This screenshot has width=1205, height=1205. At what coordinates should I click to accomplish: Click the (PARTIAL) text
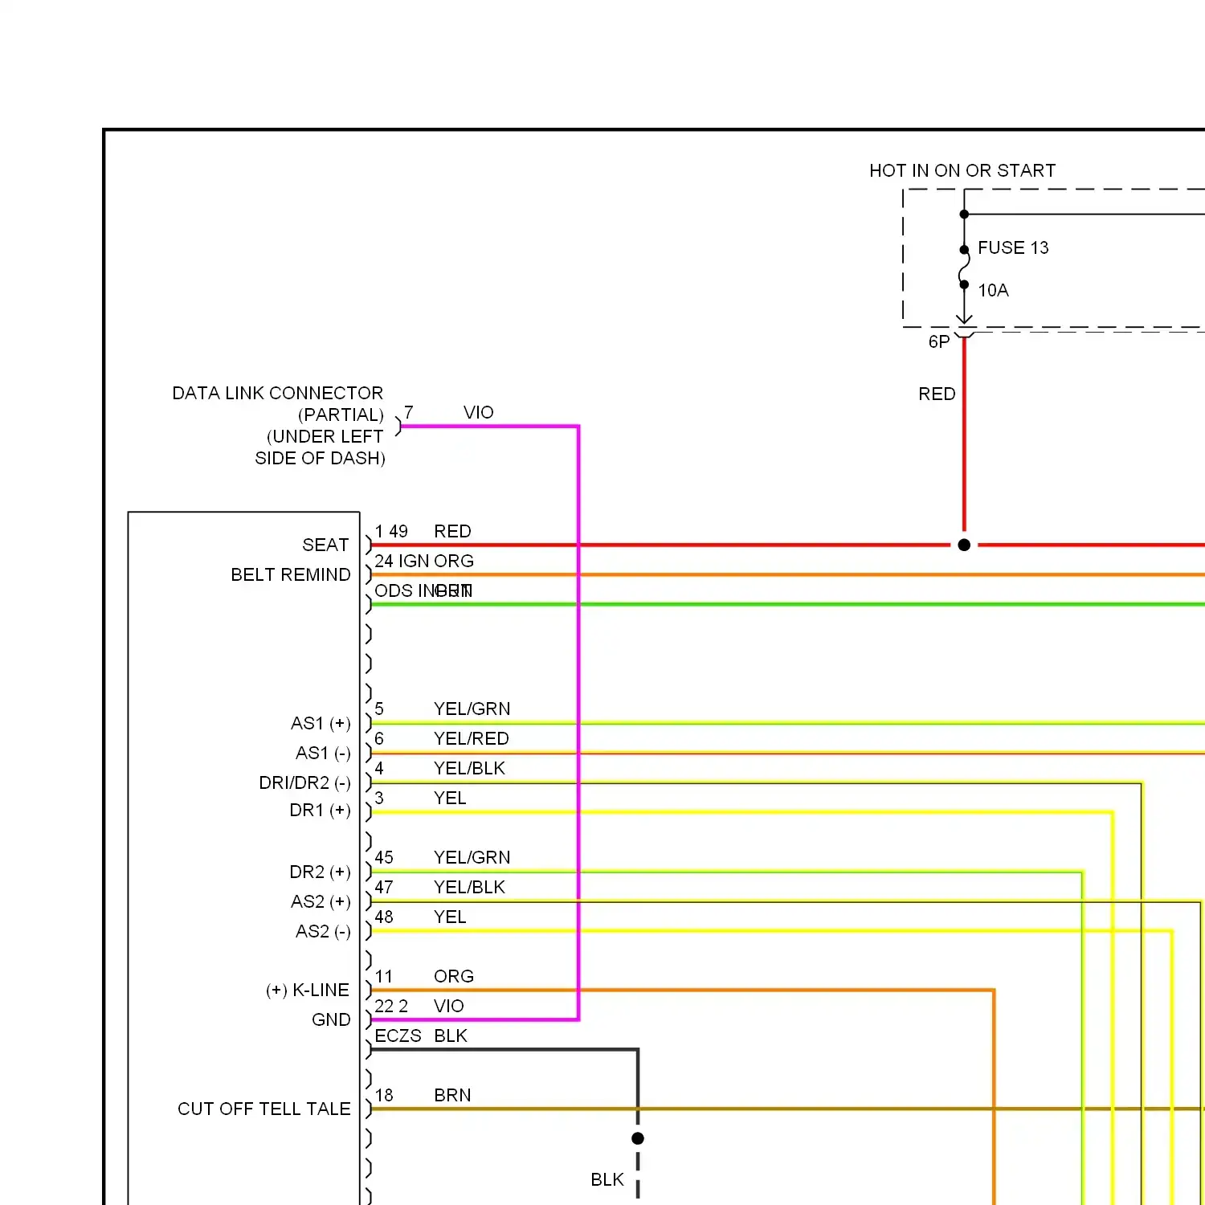coord(341,415)
